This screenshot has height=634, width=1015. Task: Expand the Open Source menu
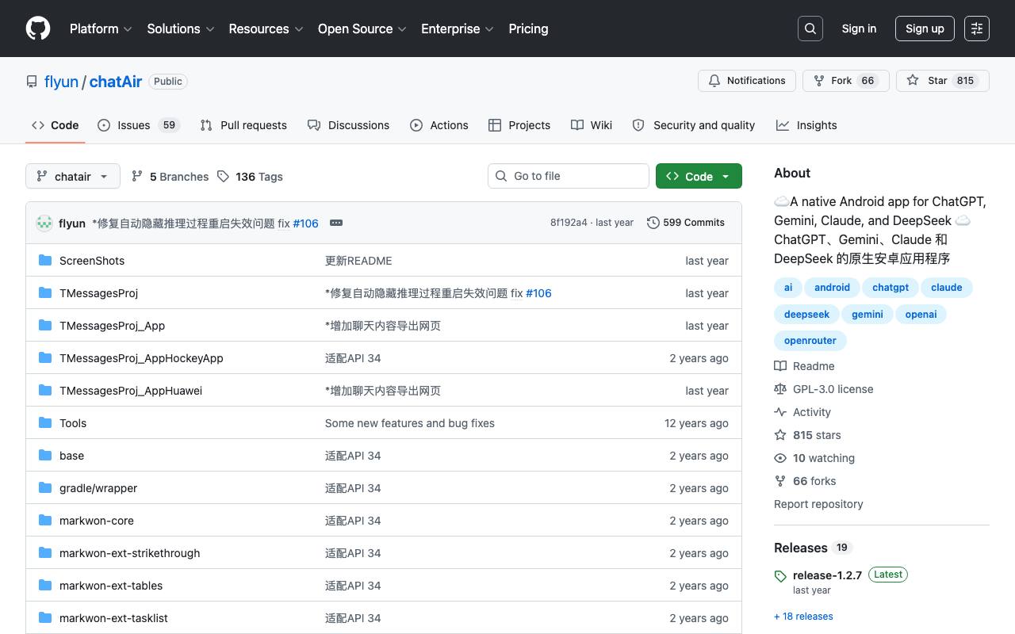362,29
